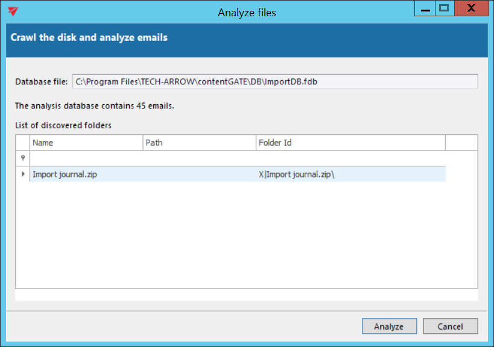
Task: Click the Analyze files title bar text
Action: [247, 12]
